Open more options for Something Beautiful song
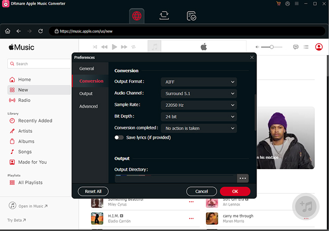Screen dimensions: 329x231 coord(191,202)
